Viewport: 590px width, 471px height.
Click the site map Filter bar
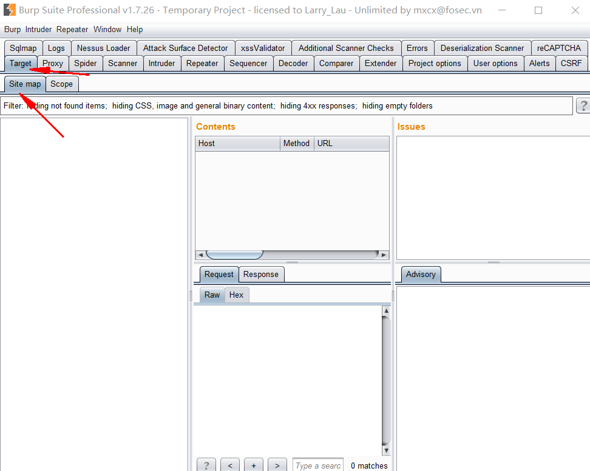point(287,105)
